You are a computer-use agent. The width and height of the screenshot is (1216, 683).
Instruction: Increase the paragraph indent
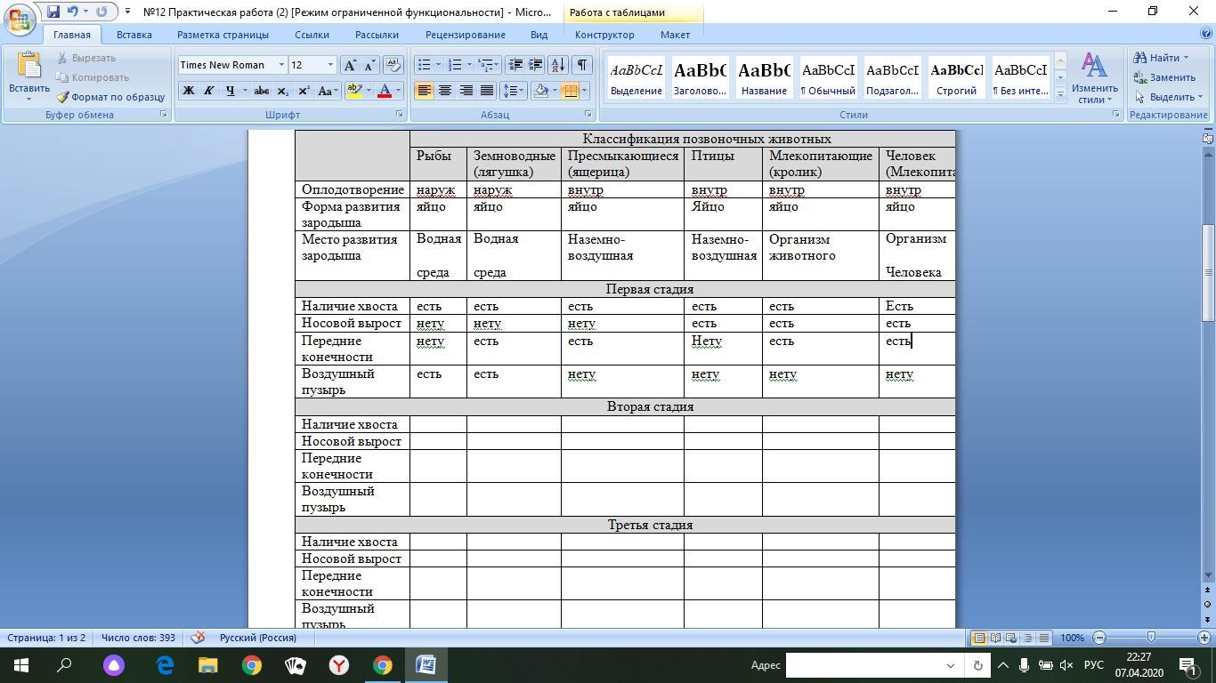point(536,65)
